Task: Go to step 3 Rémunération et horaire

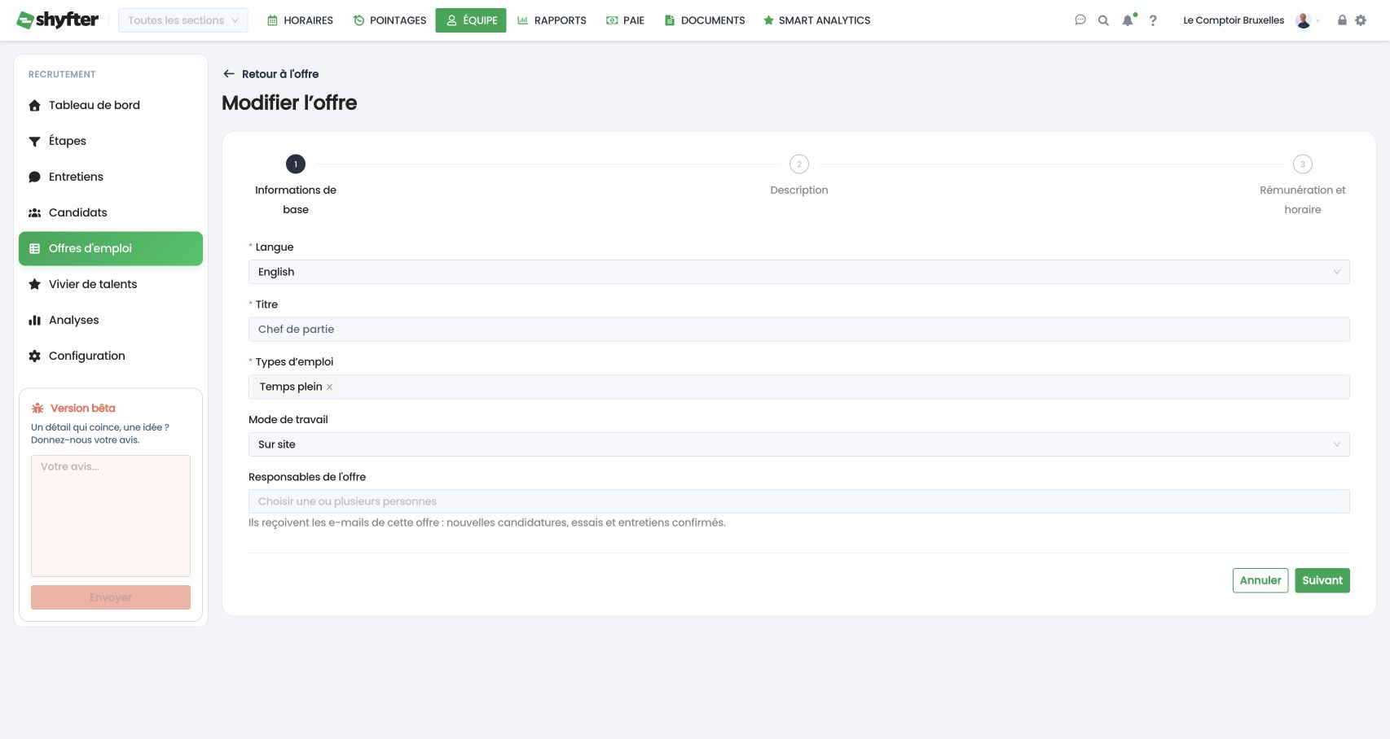Action: click(1303, 186)
